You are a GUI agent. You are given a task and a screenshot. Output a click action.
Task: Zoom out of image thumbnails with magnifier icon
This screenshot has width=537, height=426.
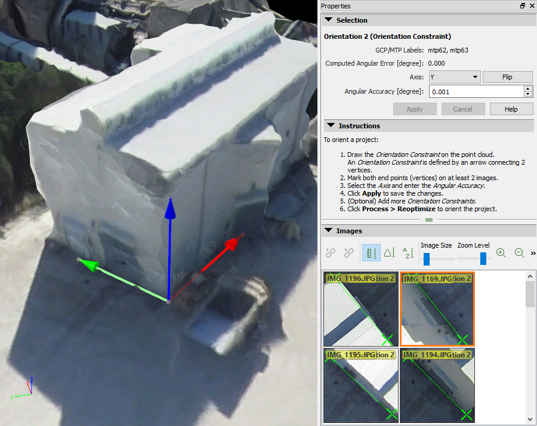click(518, 253)
